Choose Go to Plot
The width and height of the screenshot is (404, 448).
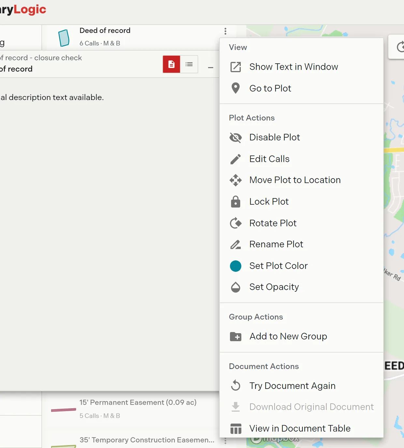tap(301, 88)
